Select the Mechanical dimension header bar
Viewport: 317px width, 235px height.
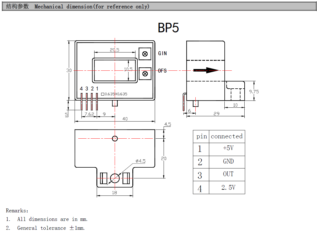coord(158,7)
